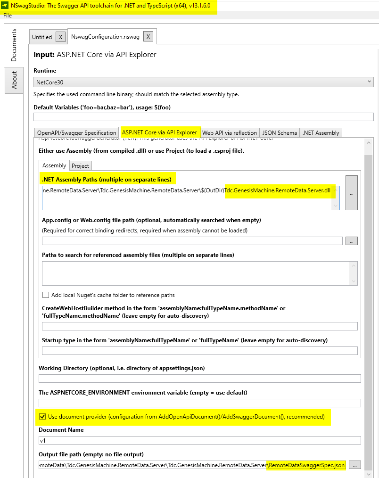Switch to OpenAPI/Swagger Specification tab
The width and height of the screenshot is (379, 478).
click(x=76, y=133)
